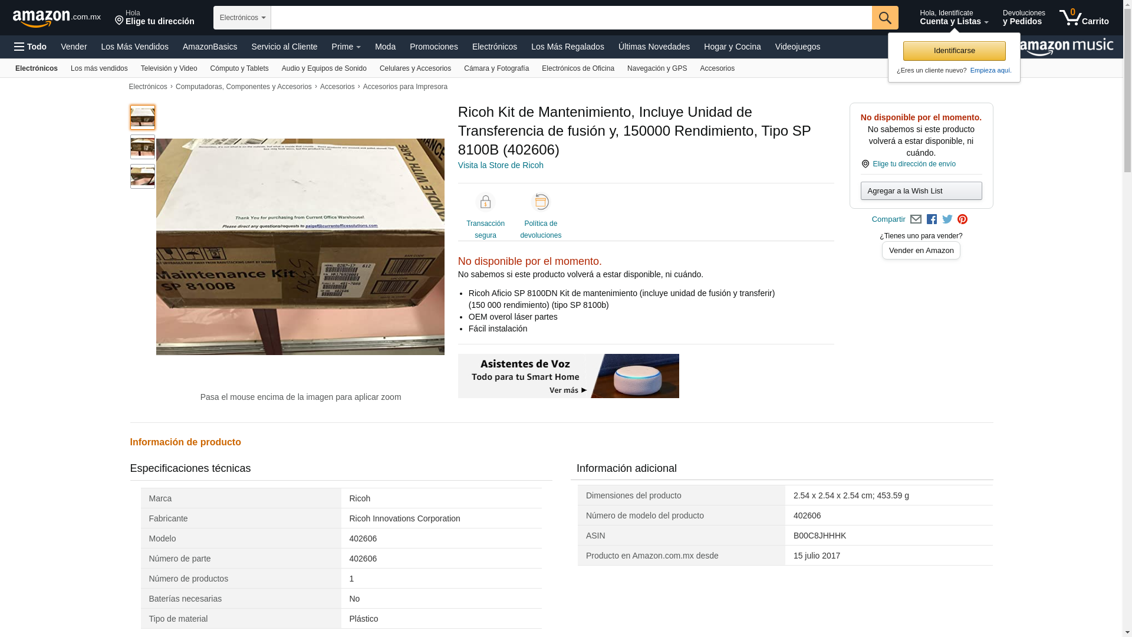1132x637 pixels.
Task: Click Agregar a la Wish List
Action: click(x=921, y=191)
